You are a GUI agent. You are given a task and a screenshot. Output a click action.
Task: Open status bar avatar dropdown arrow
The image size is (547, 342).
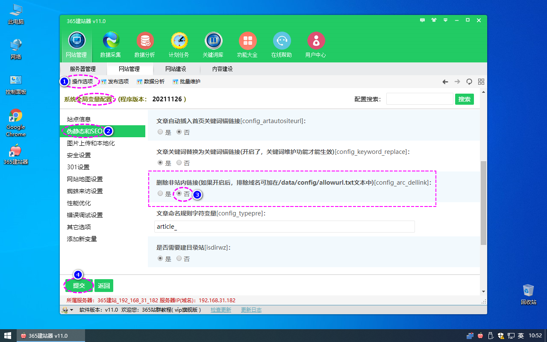pyautogui.click(x=71, y=310)
